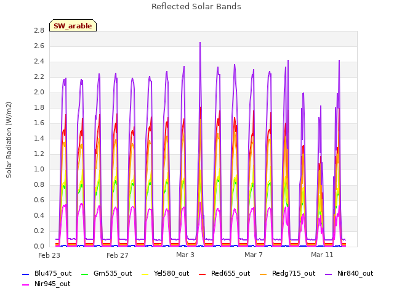Click the Mar 11 x-axis tick label
This screenshot has height=296, width=394.
click(322, 255)
